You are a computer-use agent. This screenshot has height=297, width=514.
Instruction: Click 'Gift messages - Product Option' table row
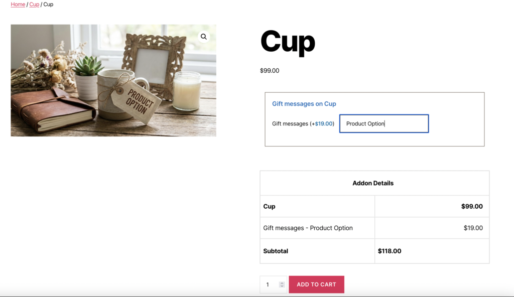[308, 228]
